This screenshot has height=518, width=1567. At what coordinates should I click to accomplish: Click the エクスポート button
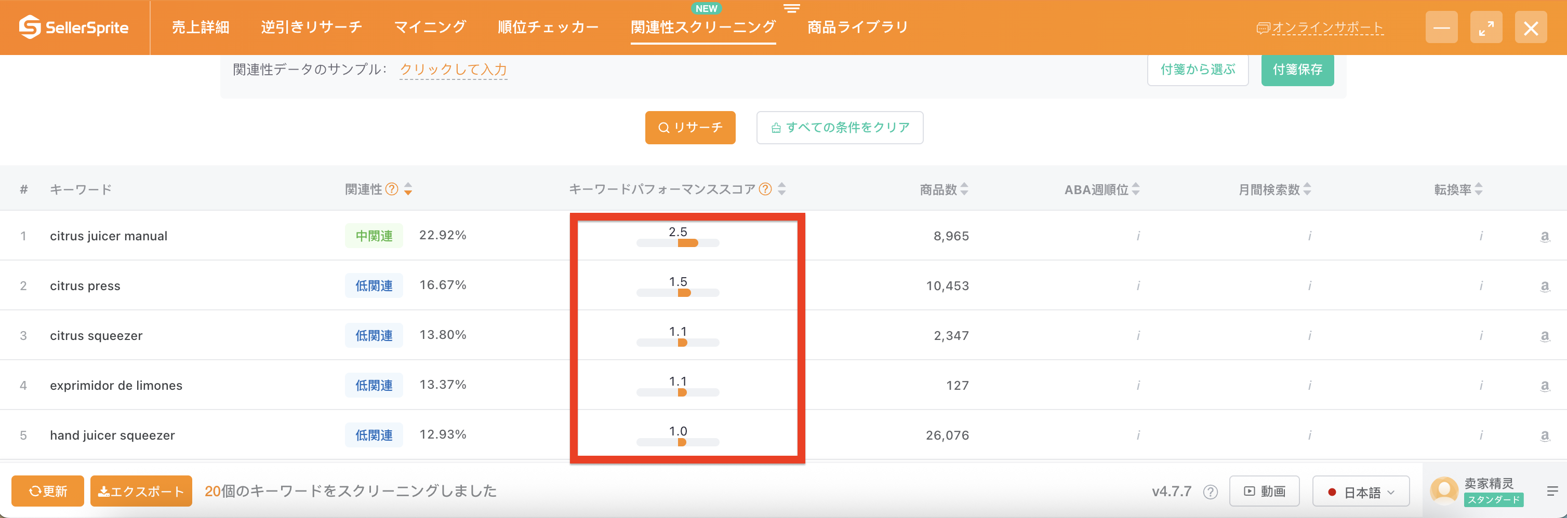141,491
